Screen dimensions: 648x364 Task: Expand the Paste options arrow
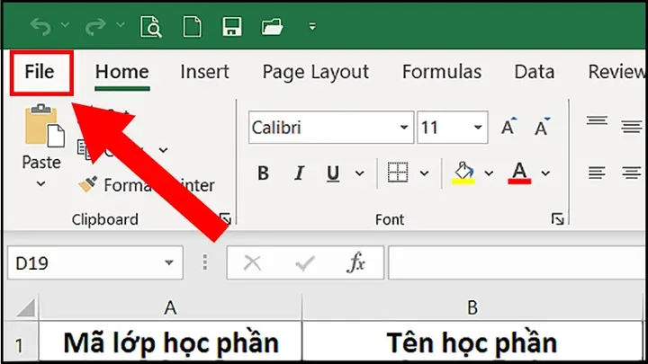coord(40,183)
